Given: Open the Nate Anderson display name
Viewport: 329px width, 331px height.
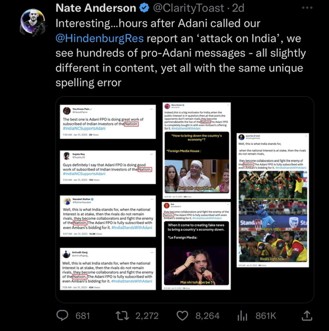Looking at the screenshot, I should [x=96, y=8].
